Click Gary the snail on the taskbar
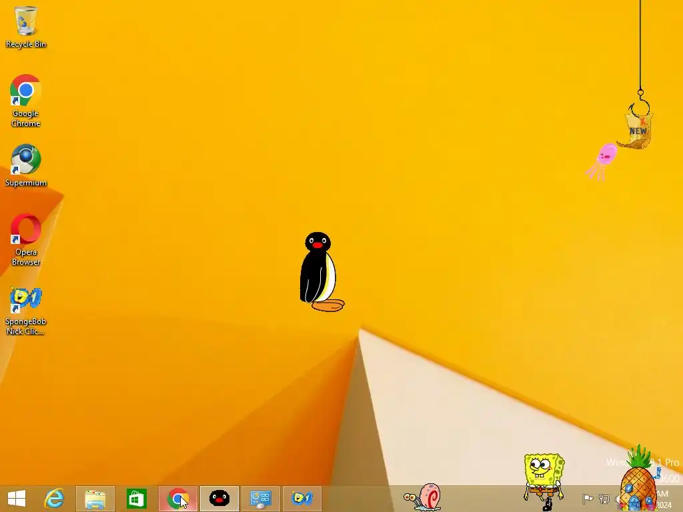 (x=422, y=497)
